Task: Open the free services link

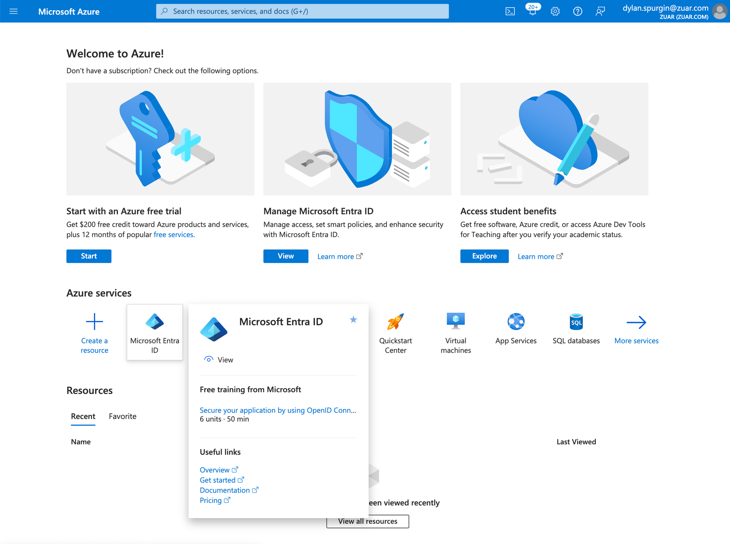Action: click(x=173, y=235)
